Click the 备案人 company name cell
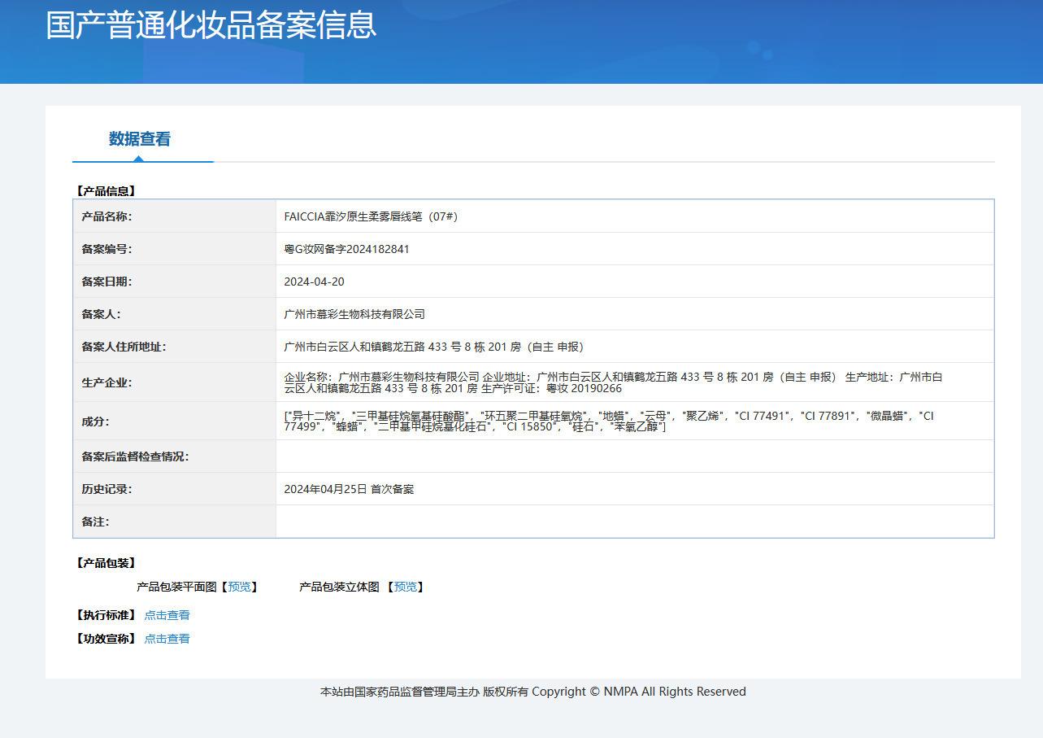Image resolution: width=1043 pixels, height=738 pixels. pos(634,314)
